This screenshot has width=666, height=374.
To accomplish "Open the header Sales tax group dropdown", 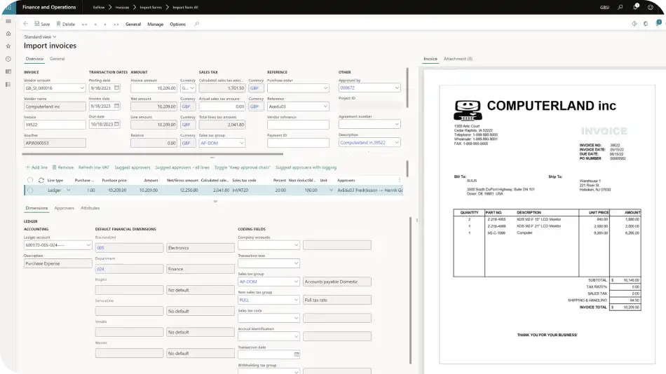I will 242,143.
